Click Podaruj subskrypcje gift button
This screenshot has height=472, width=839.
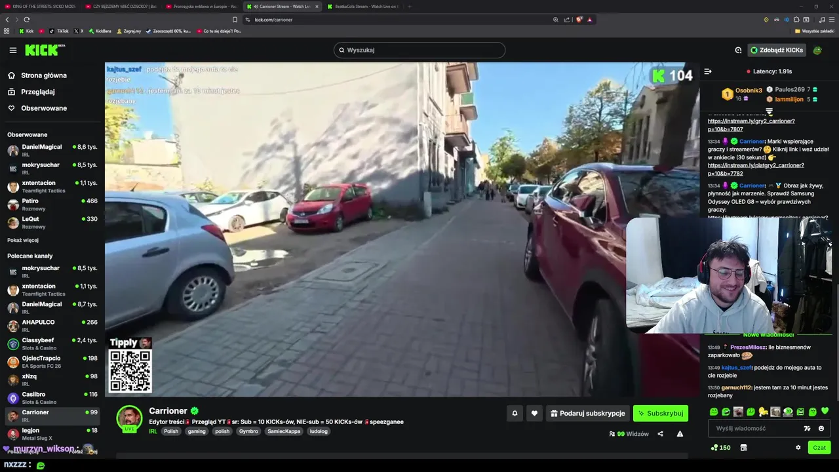tap(588, 413)
